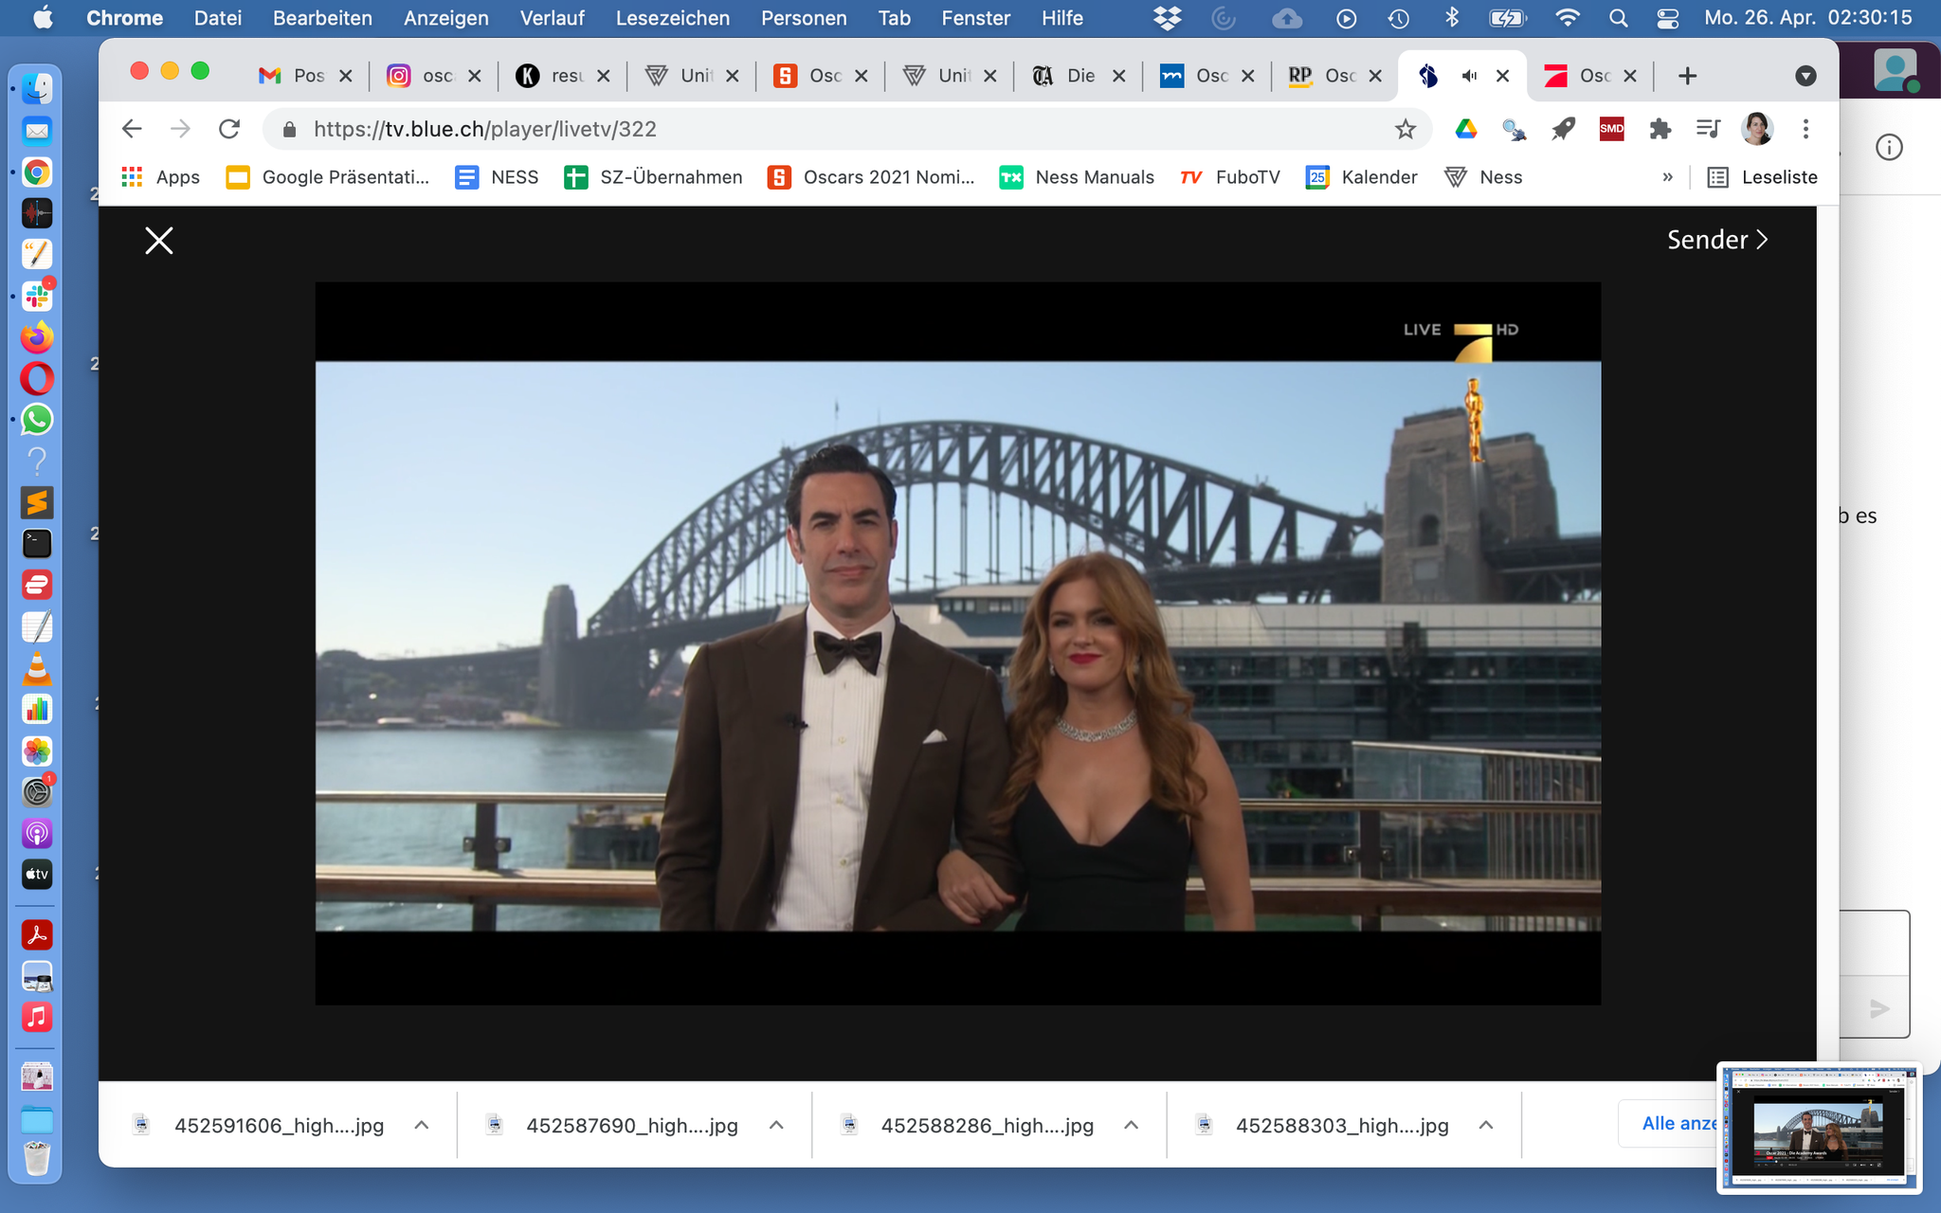Expand options for 452591606_high jpg download
The image size is (1941, 1213).
point(422,1125)
